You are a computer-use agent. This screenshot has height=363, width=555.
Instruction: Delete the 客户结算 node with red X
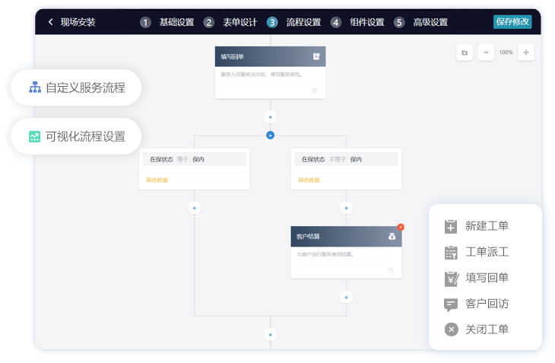[x=401, y=227]
